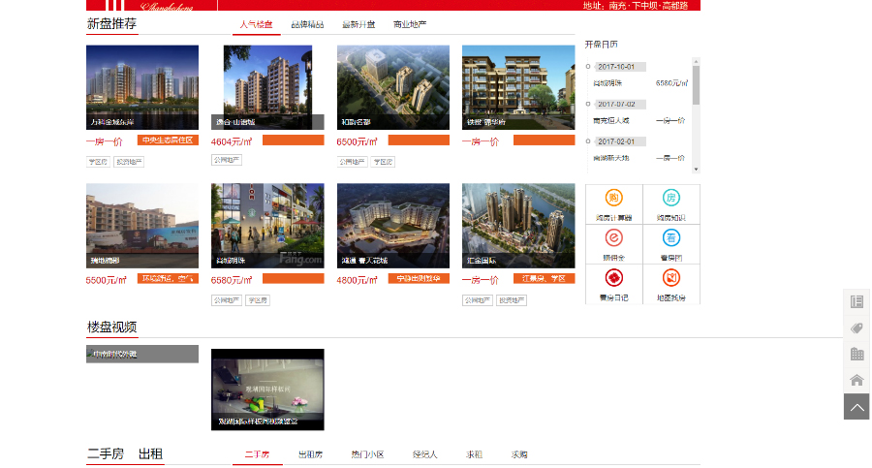Click the 宁静出则繁华 orange tag
The image size is (872, 468).
[x=419, y=279]
